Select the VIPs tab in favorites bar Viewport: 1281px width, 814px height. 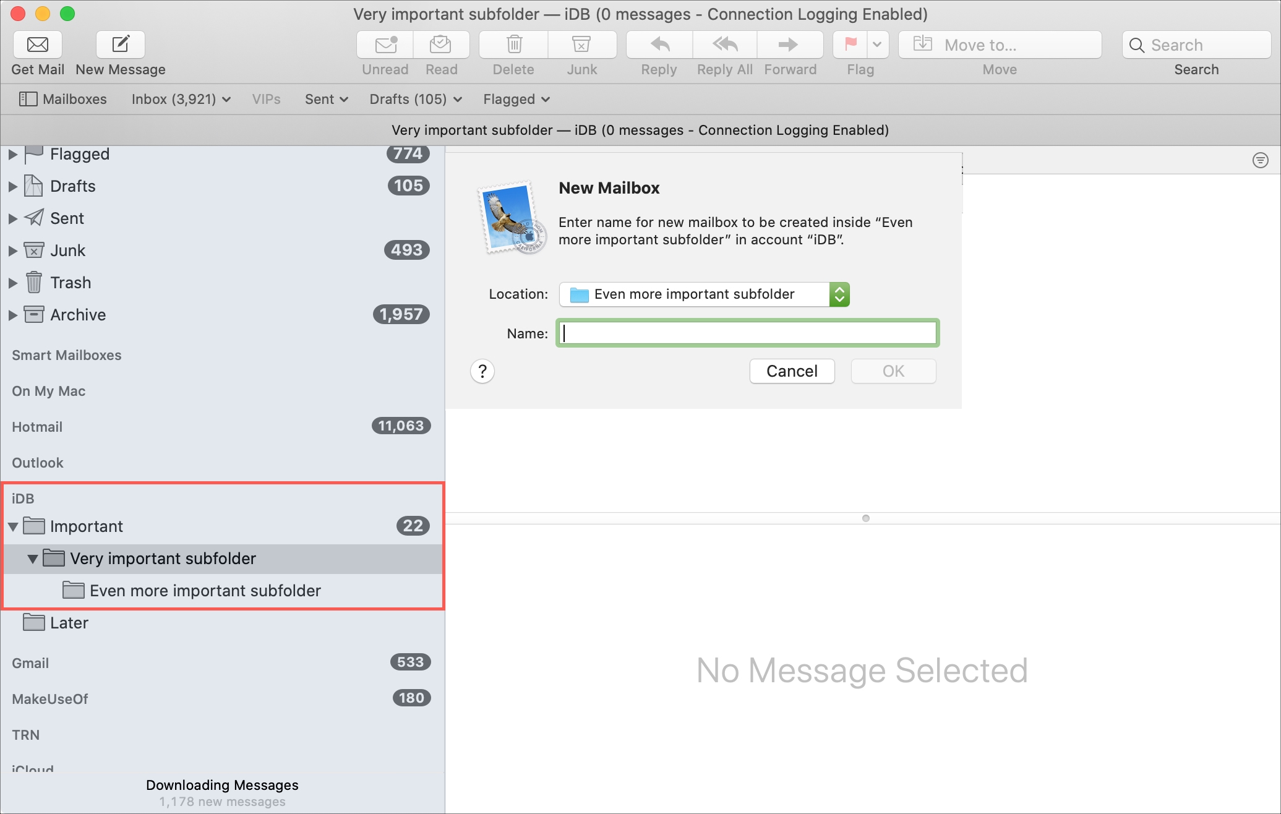pyautogui.click(x=266, y=98)
